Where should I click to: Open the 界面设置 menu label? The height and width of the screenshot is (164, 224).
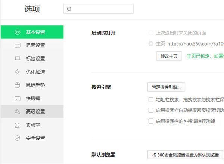35,46
